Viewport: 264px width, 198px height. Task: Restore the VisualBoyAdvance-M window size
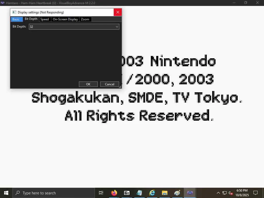246,3
